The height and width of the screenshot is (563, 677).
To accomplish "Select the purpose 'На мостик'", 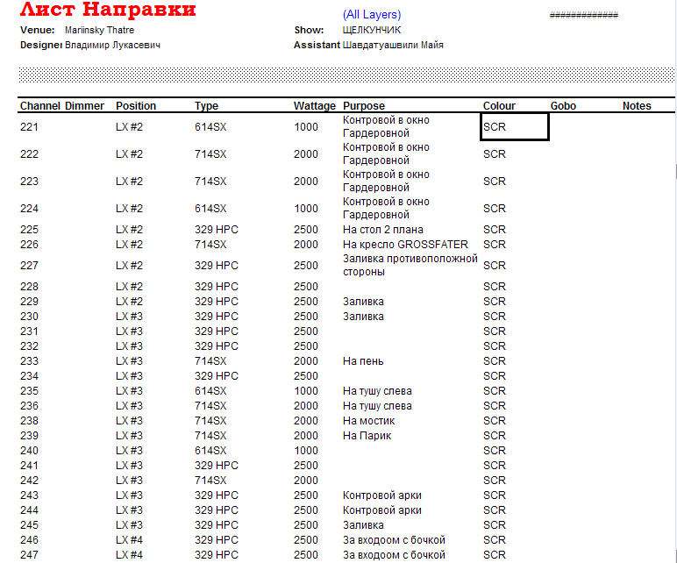I will (x=368, y=421).
